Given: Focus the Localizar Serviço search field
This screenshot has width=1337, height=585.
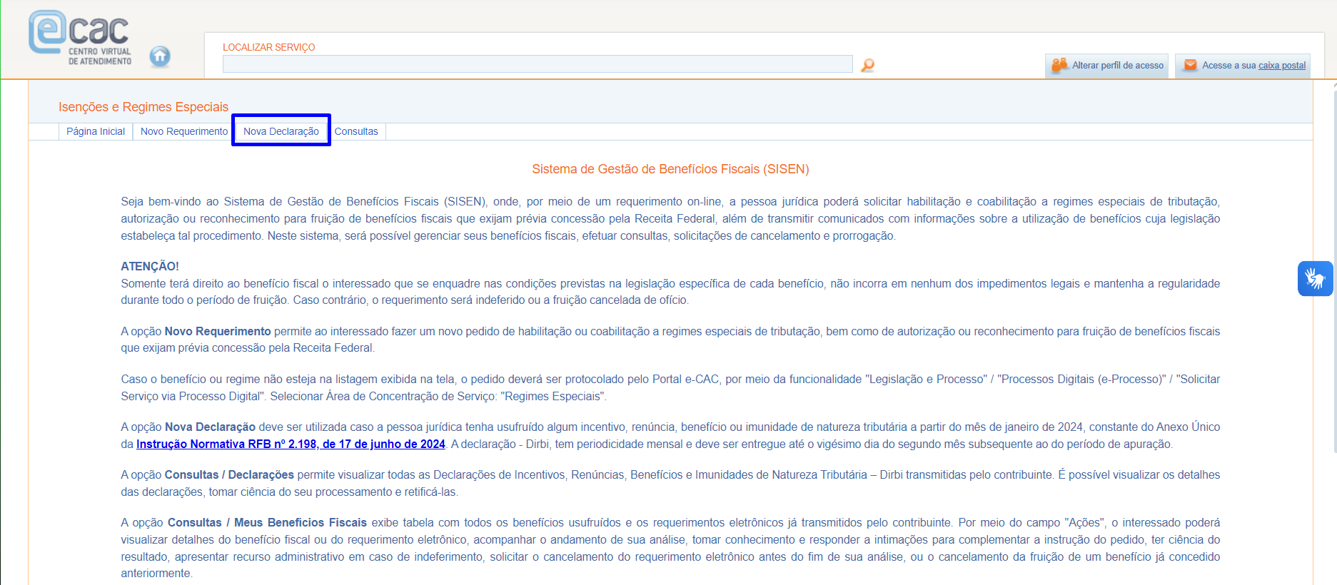Looking at the screenshot, I should tap(537, 64).
